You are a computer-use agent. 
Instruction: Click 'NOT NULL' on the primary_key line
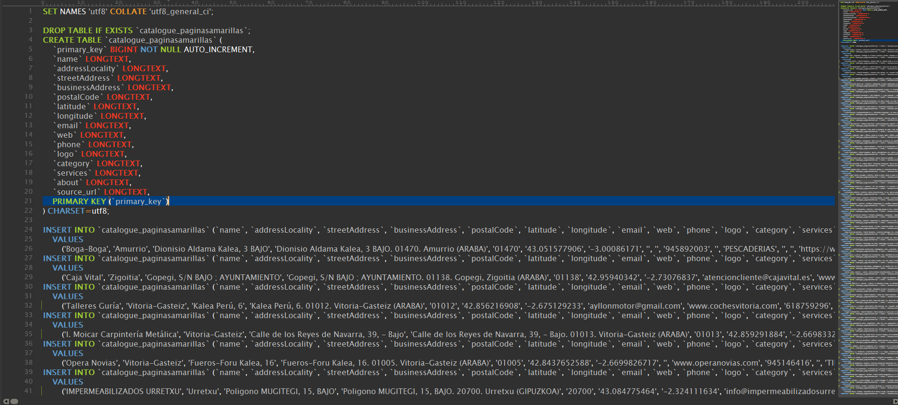tap(161, 49)
